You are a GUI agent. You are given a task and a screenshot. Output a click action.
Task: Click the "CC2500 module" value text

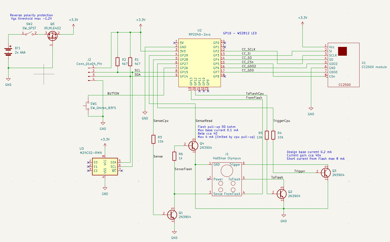click(x=374, y=67)
